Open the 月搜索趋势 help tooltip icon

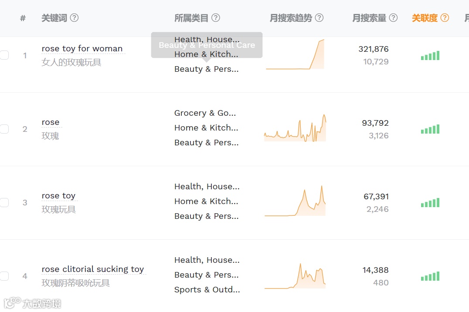tap(319, 18)
